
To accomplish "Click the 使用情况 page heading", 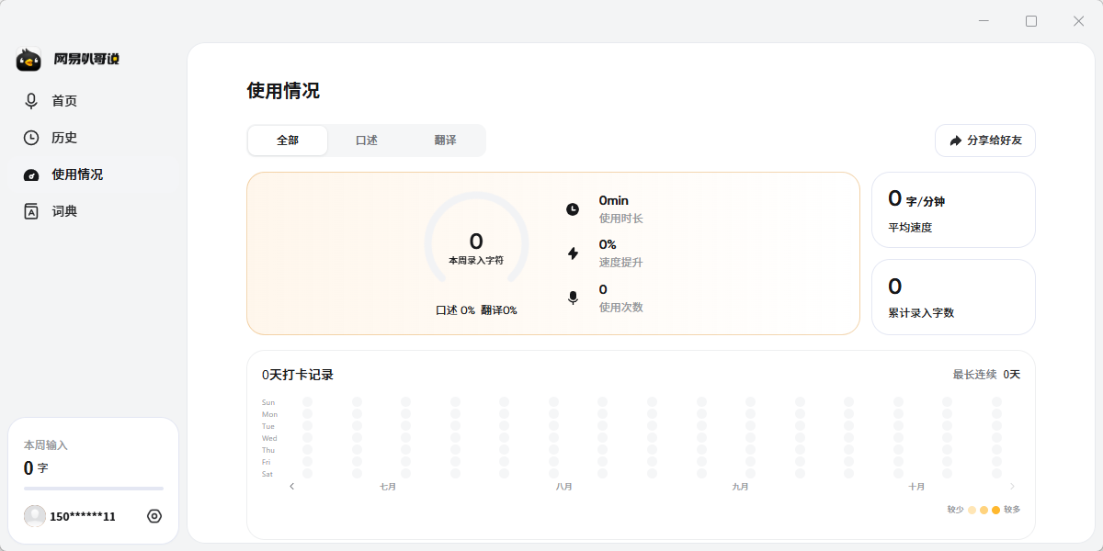I will 283,91.
